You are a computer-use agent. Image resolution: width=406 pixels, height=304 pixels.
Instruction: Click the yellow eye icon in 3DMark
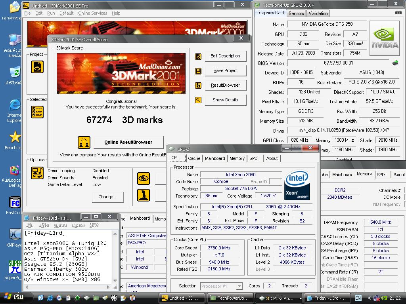[x=144, y=179]
